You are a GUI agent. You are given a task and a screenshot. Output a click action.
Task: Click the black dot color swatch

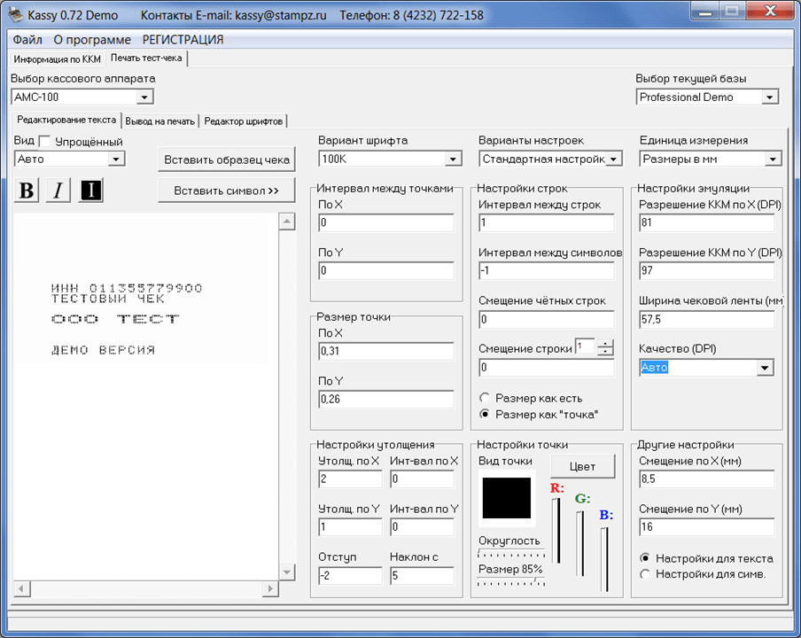pyautogui.click(x=507, y=498)
